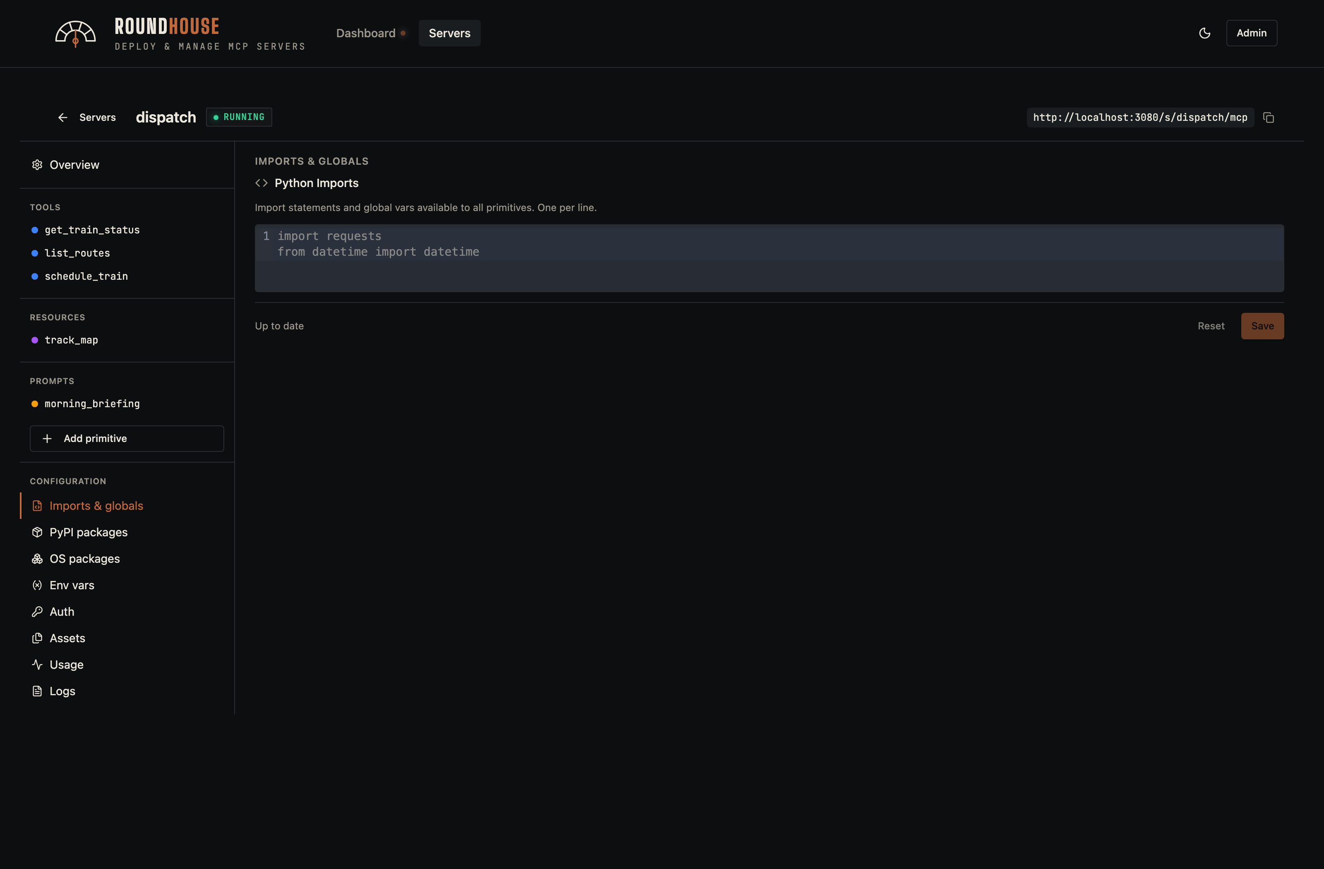Click the localhost dispatch MCP URL
Image resolution: width=1324 pixels, height=869 pixels.
click(1140, 118)
